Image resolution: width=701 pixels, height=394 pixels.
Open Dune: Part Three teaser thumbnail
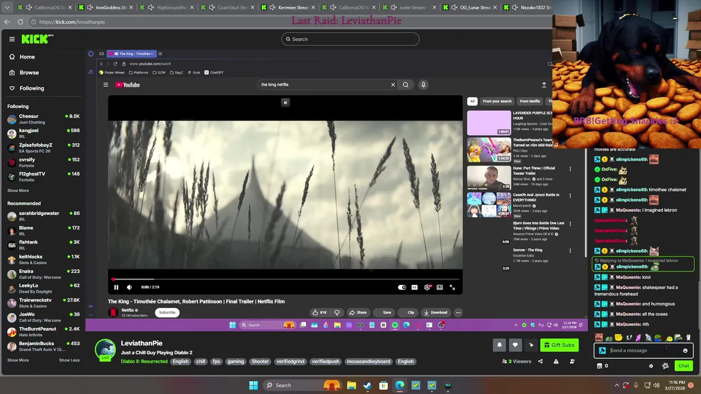[x=489, y=177]
